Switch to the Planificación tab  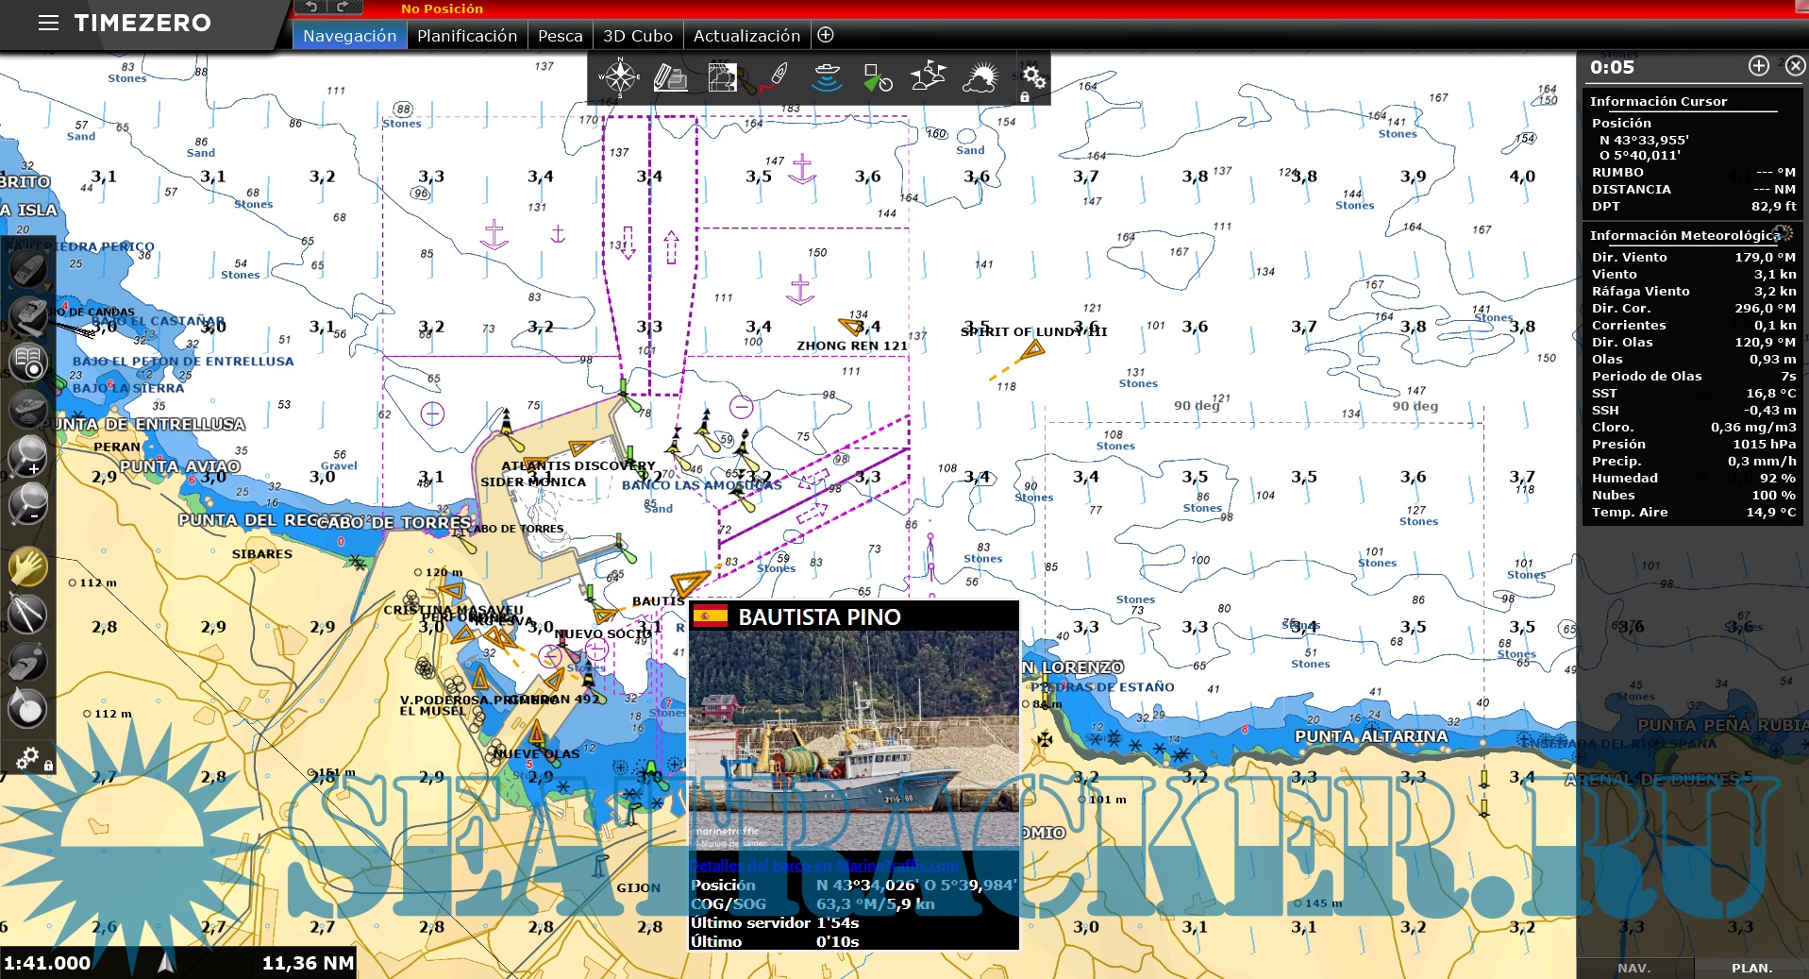467,36
